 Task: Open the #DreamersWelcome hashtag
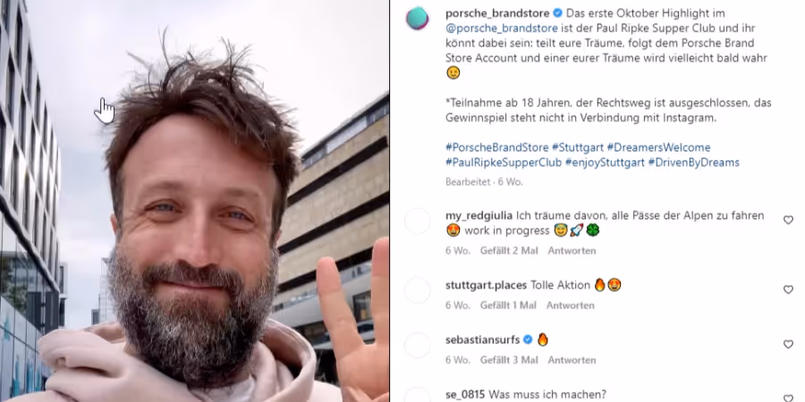[x=658, y=147]
